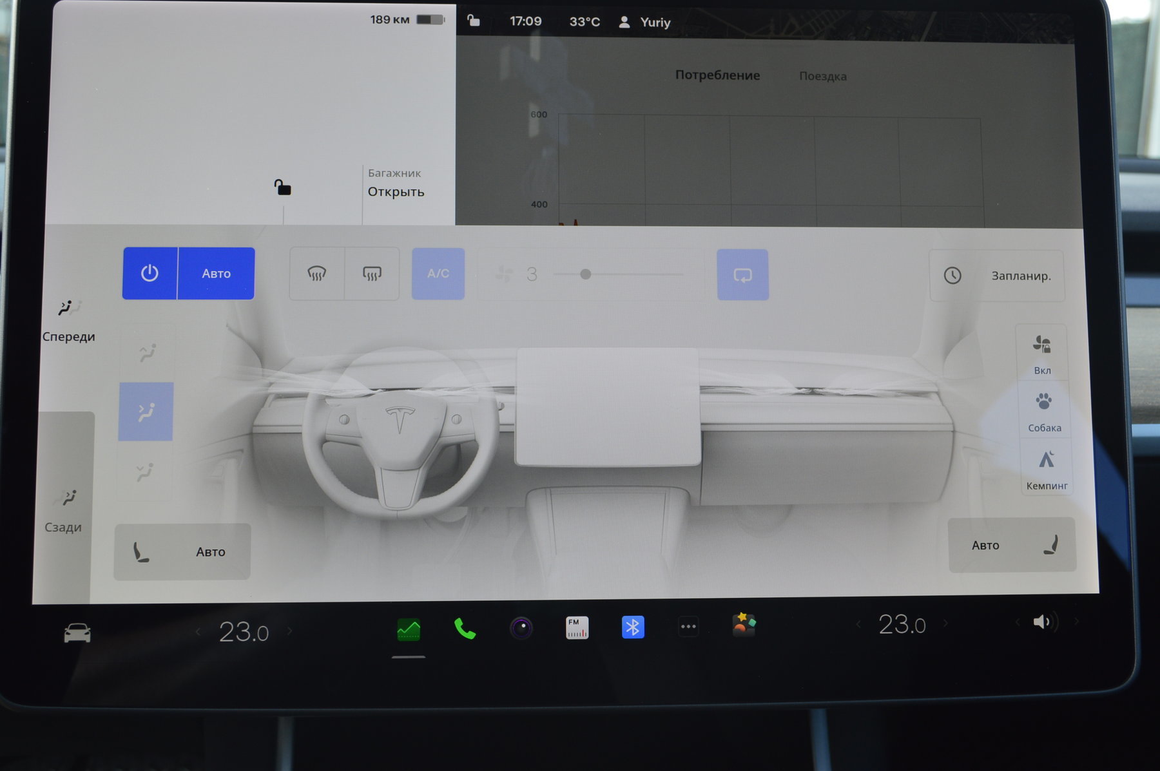Lower passenger temperature with left arrow
The height and width of the screenshot is (771, 1160).
coord(858,623)
